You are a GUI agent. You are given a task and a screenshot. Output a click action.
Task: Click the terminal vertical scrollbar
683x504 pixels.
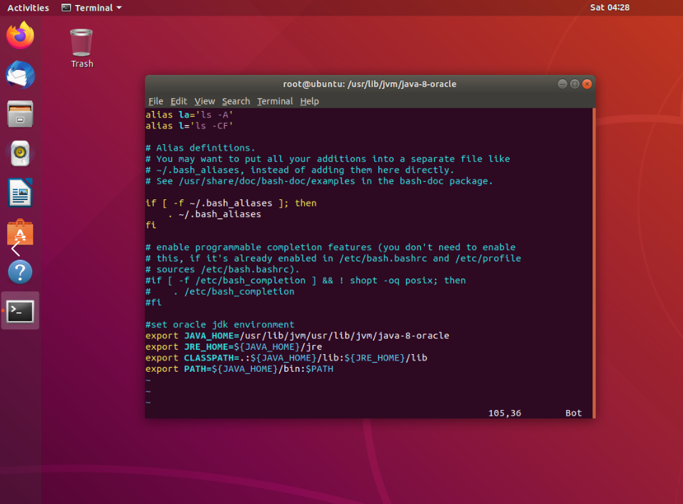coord(593,262)
